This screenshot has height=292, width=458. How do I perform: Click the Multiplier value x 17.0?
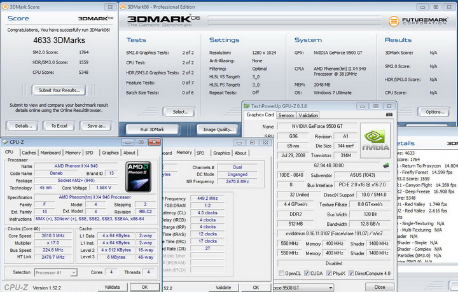(53, 242)
